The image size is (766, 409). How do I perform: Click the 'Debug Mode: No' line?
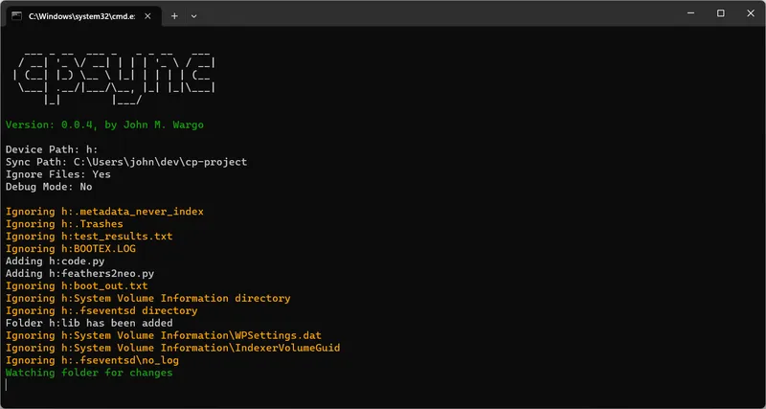49,187
